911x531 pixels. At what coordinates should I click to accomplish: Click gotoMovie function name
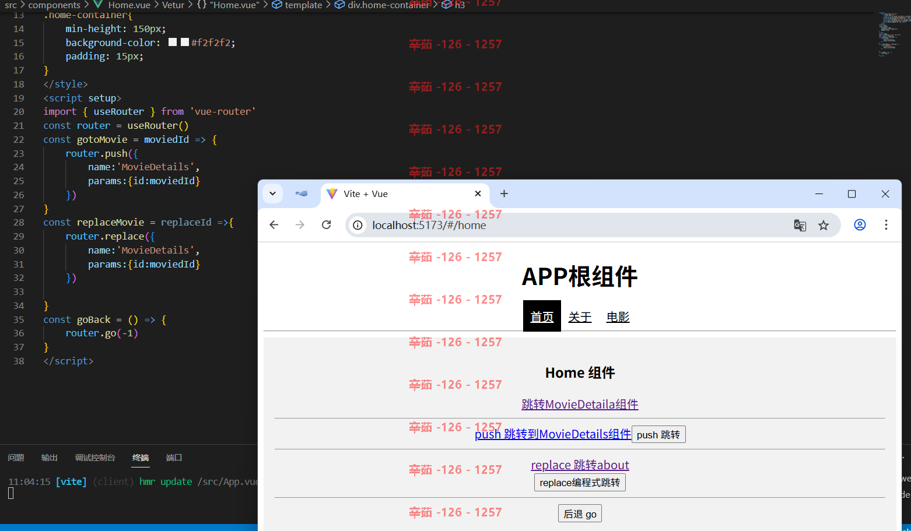[102, 139]
